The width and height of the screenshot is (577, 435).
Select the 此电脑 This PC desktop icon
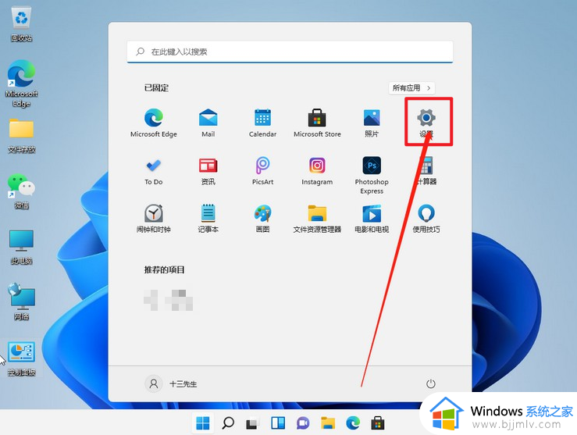click(x=21, y=248)
